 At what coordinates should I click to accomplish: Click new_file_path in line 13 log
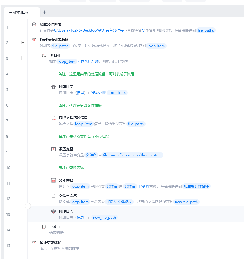pos(104,218)
